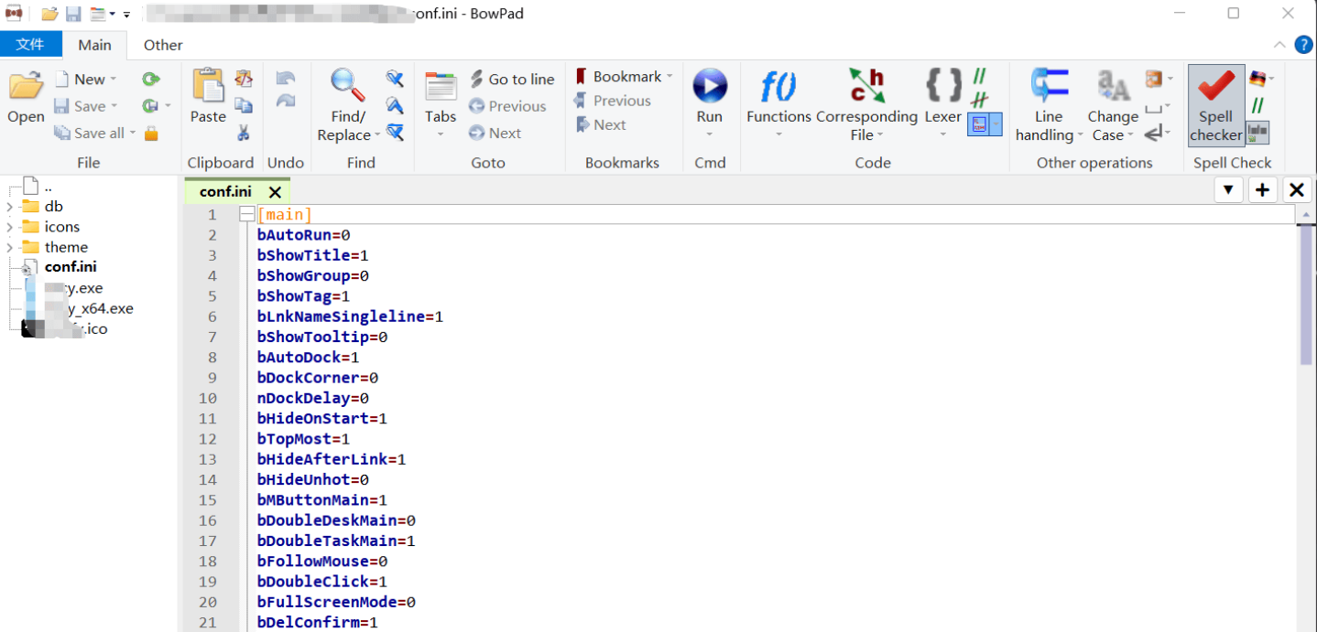The width and height of the screenshot is (1317, 632).
Task: Click the Paste as HTML icon
Action: (244, 79)
